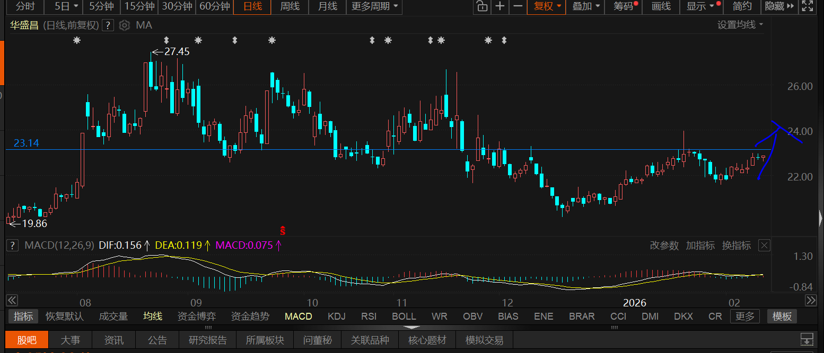Select the 日线 daily period

[x=252, y=6]
